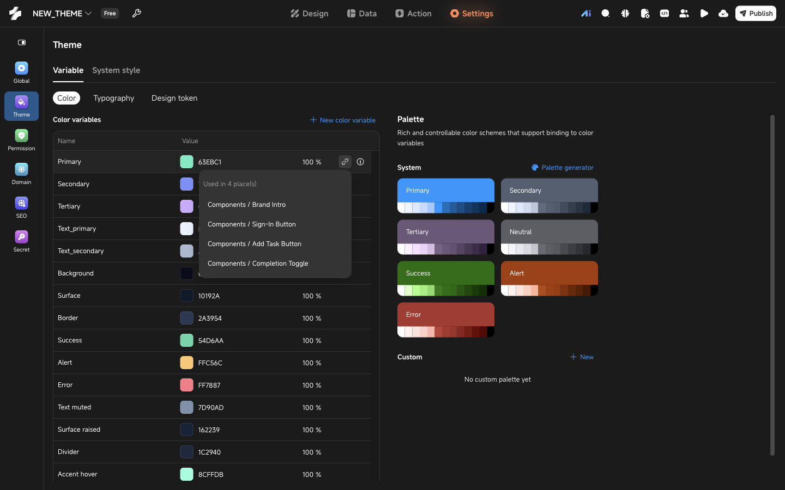Open Permission settings in sidebar

[21, 140]
